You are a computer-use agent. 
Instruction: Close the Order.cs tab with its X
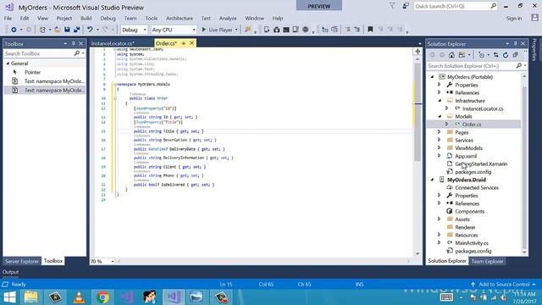click(x=192, y=43)
